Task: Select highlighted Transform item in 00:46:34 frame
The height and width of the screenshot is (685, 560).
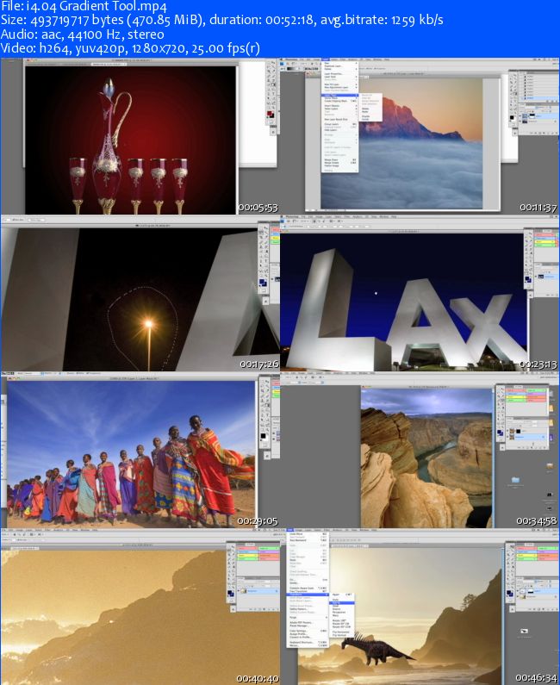Action: click(x=308, y=595)
